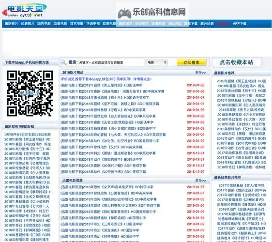This screenshot has width=272, height=242.
Task: Open 迅雷电影资源 link for《深宫谍影》
Action: pos(100,230)
